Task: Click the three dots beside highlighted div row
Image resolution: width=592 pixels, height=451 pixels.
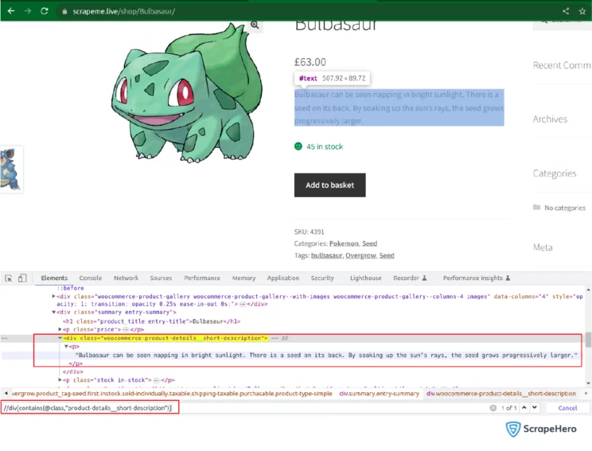Action: coord(5,338)
